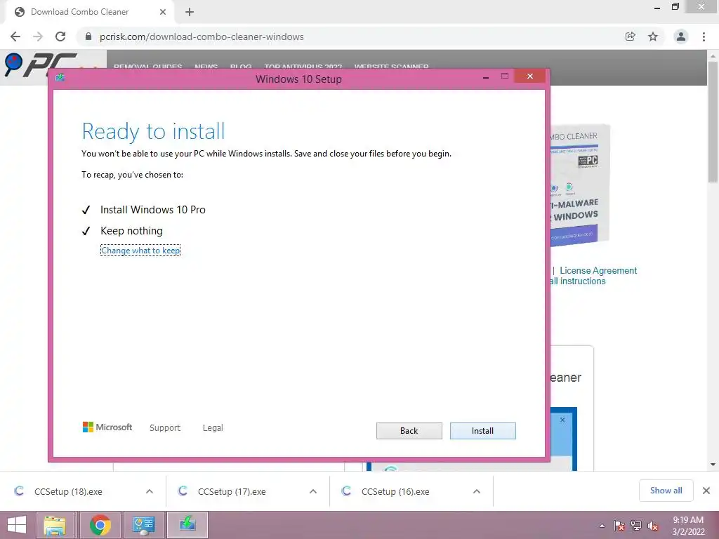
Task: Expand options for CCSetup (17).exe
Action: click(x=313, y=491)
